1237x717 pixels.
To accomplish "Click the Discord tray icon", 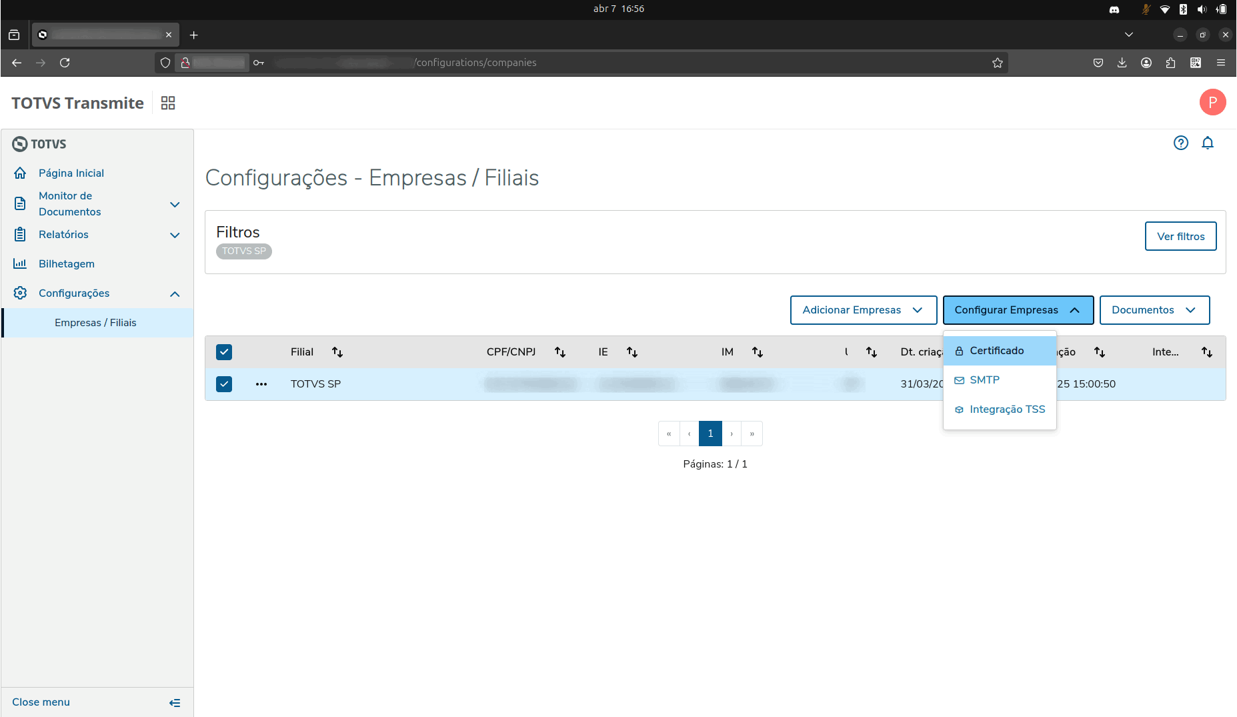I will [1114, 9].
